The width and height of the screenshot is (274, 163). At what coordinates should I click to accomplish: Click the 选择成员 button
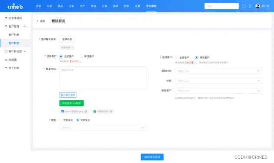[67, 39]
